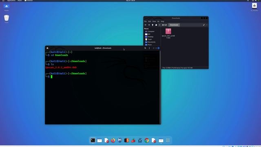Open kali home in Places sidebar
The image size is (261, 147).
tap(148, 34)
